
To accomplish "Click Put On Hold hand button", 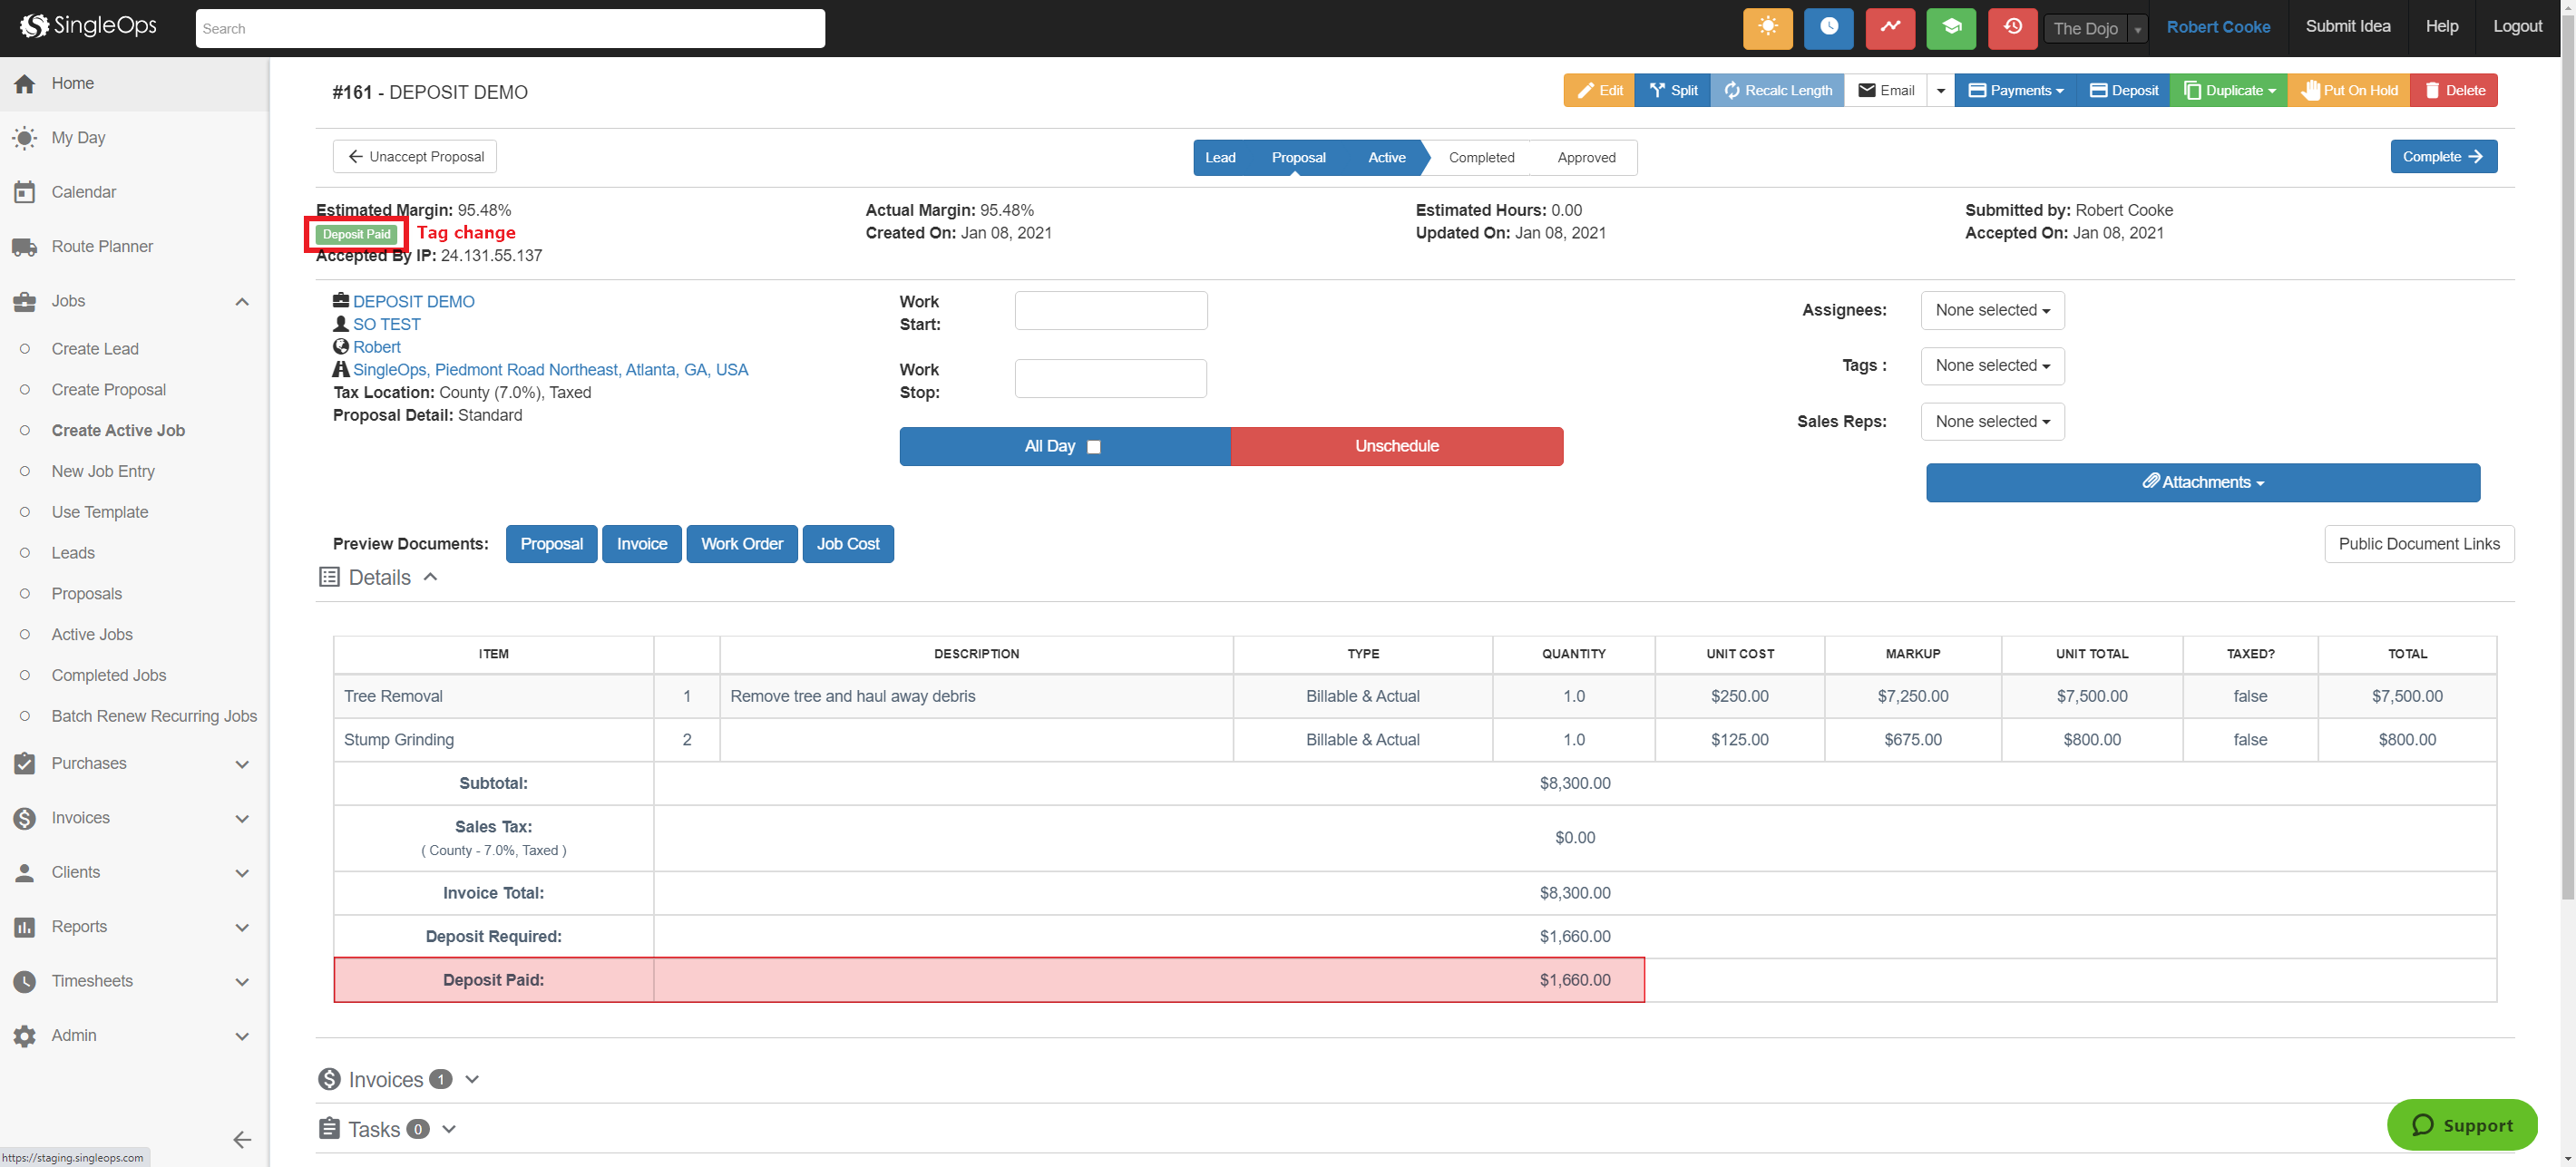I will pyautogui.click(x=2349, y=90).
